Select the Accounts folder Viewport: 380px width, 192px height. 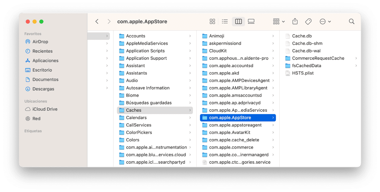155,36
